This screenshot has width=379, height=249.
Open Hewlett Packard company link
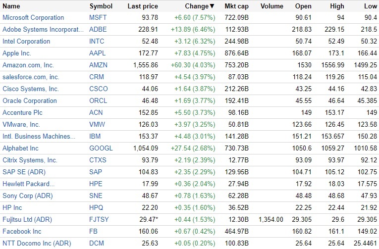[29, 184]
